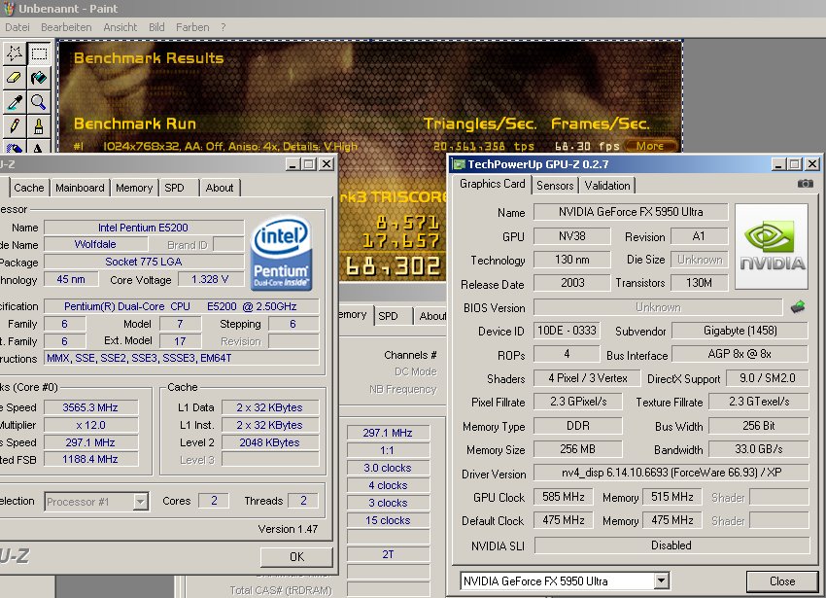The width and height of the screenshot is (826, 598).
Task: Click the Rated FSB value 1188.4 MHz
Action: 90,459
